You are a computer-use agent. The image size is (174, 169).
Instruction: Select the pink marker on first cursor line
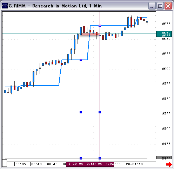click(81, 60)
